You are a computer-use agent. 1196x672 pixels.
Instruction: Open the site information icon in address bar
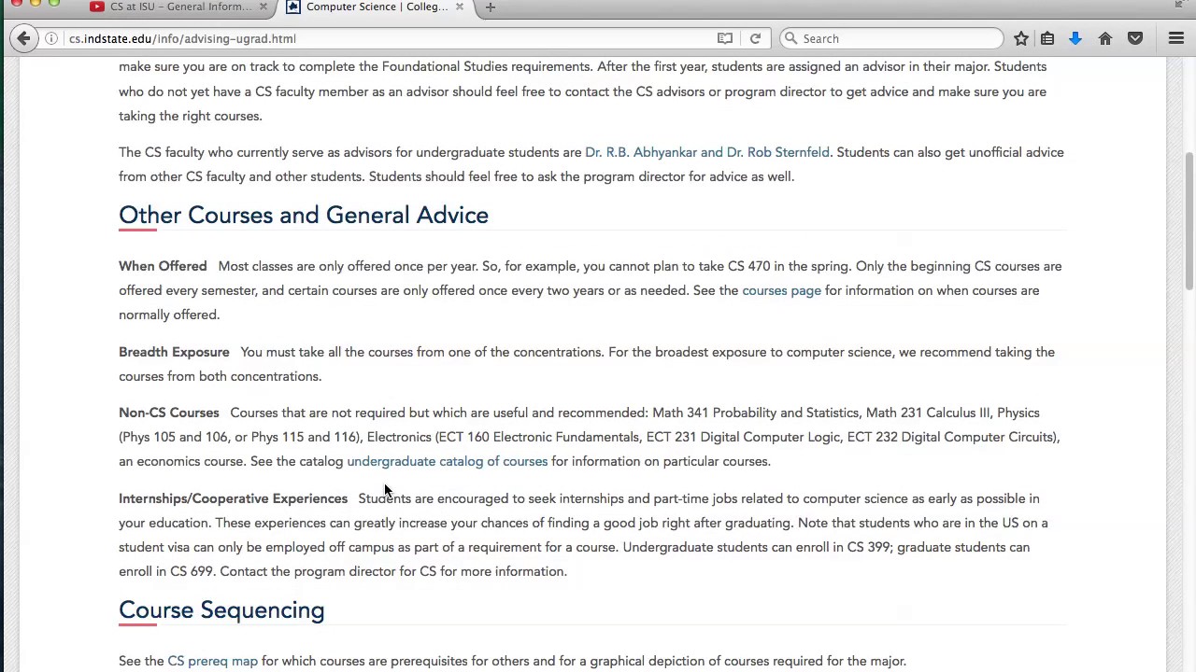(x=53, y=38)
